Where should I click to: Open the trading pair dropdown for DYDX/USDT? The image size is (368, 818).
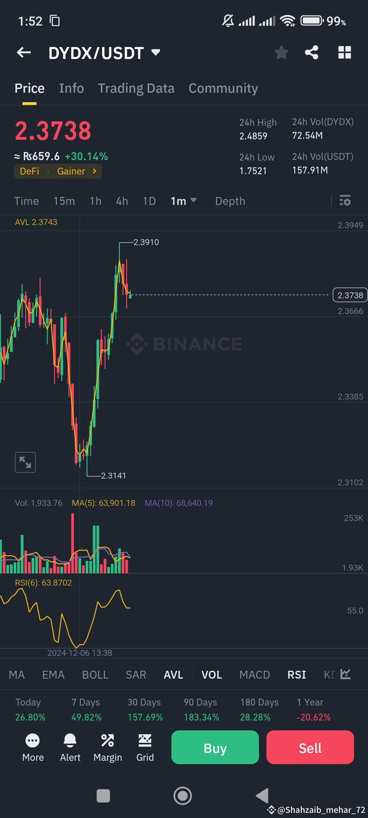[x=155, y=52]
